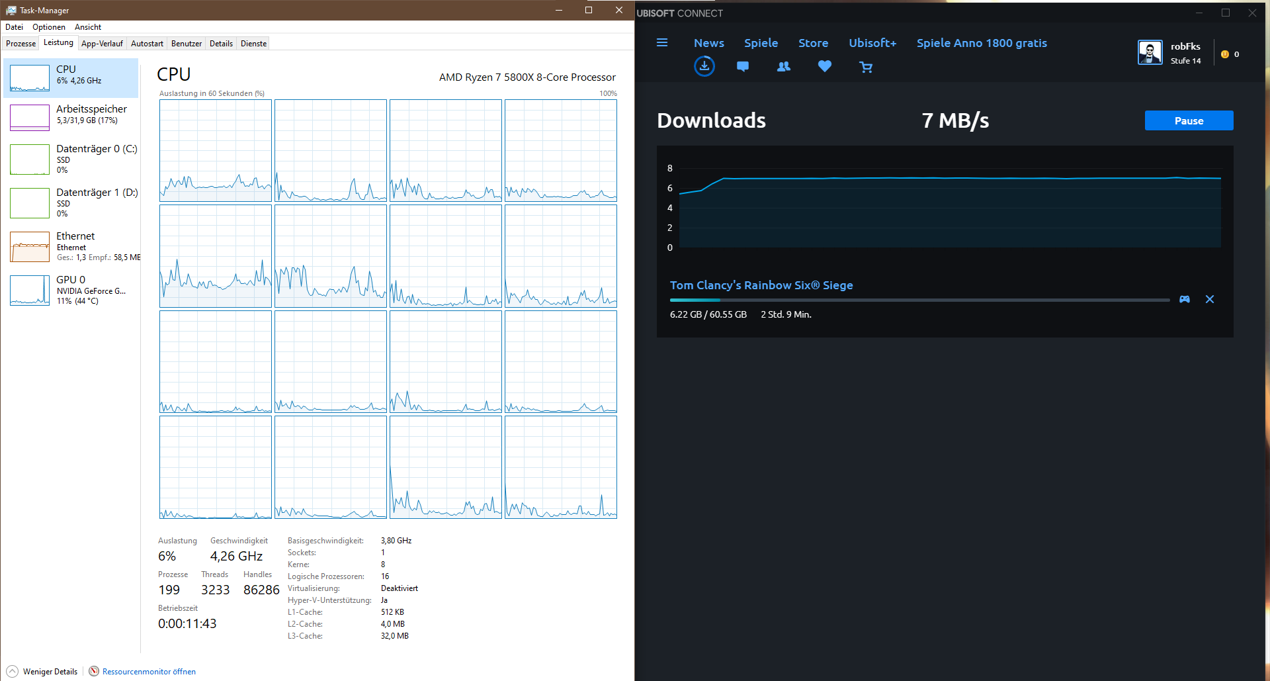Image resolution: width=1270 pixels, height=681 pixels.
Task: Switch to the Dienste tab
Action: click(253, 44)
